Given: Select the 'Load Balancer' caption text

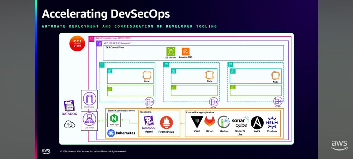Looking at the screenshot, I should coord(89,128).
